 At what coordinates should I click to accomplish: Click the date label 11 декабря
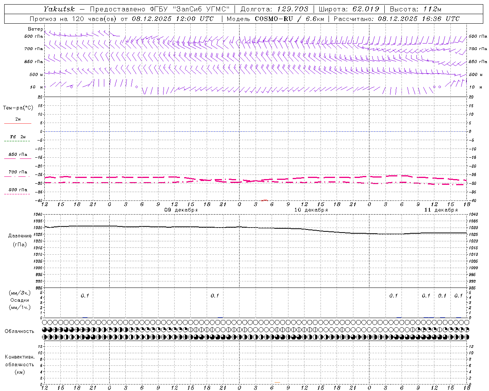pos(441,210)
